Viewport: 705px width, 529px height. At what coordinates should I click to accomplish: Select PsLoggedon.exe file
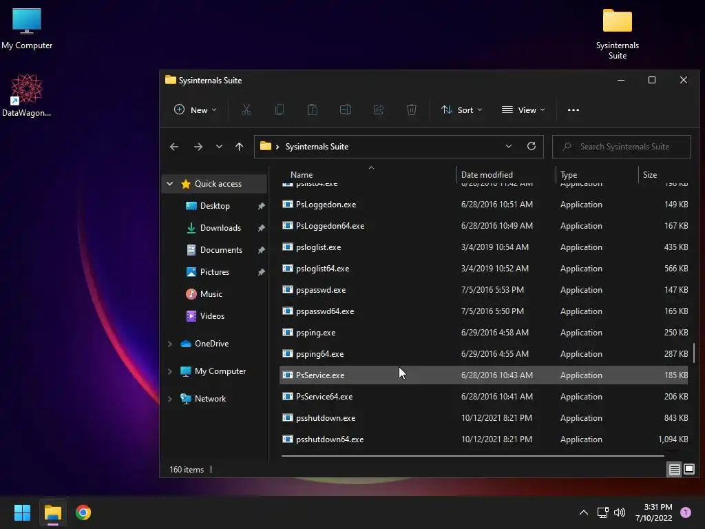[x=485, y=204]
